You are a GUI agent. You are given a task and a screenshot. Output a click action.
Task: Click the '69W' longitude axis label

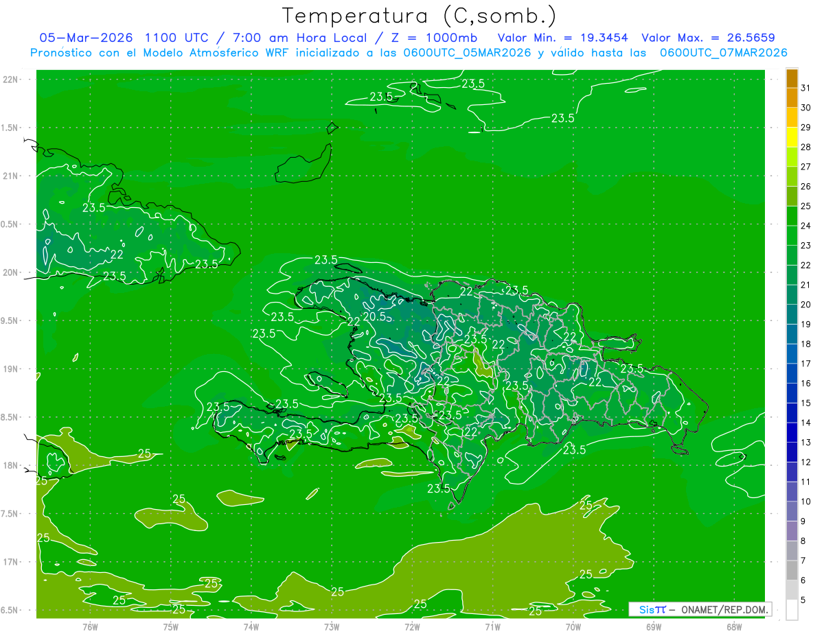(654, 626)
